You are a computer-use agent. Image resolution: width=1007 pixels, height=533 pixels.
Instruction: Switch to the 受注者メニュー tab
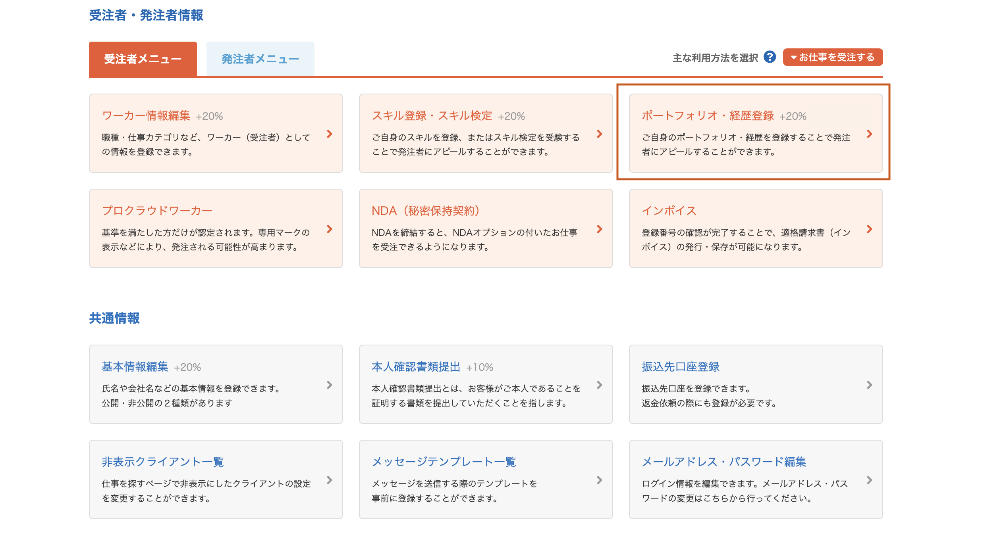(x=143, y=59)
